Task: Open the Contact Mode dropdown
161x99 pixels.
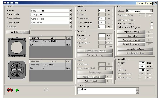Action: tap(70, 23)
